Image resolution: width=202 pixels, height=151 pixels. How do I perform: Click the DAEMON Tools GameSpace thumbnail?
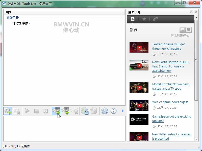pos(139,120)
